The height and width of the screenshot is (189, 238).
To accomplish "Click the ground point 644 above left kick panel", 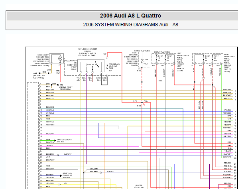I will point(39,73).
